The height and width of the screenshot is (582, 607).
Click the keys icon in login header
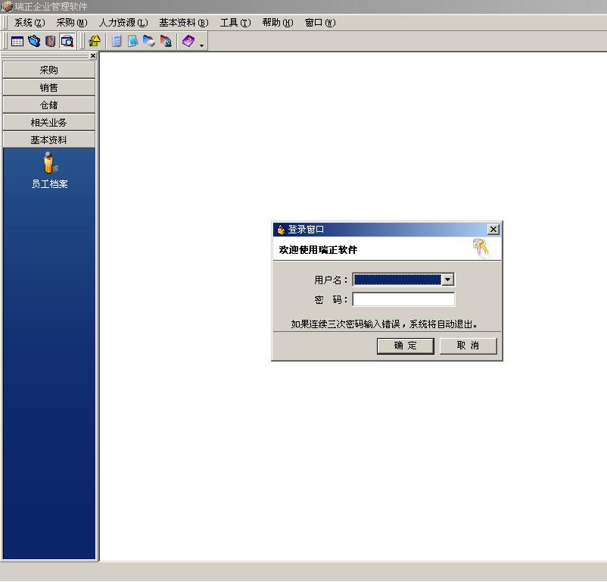click(x=481, y=248)
